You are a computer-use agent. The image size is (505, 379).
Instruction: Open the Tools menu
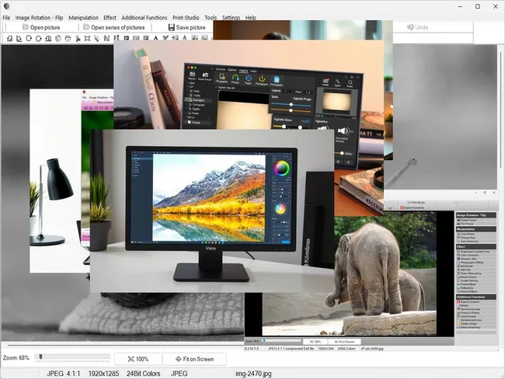(x=211, y=18)
